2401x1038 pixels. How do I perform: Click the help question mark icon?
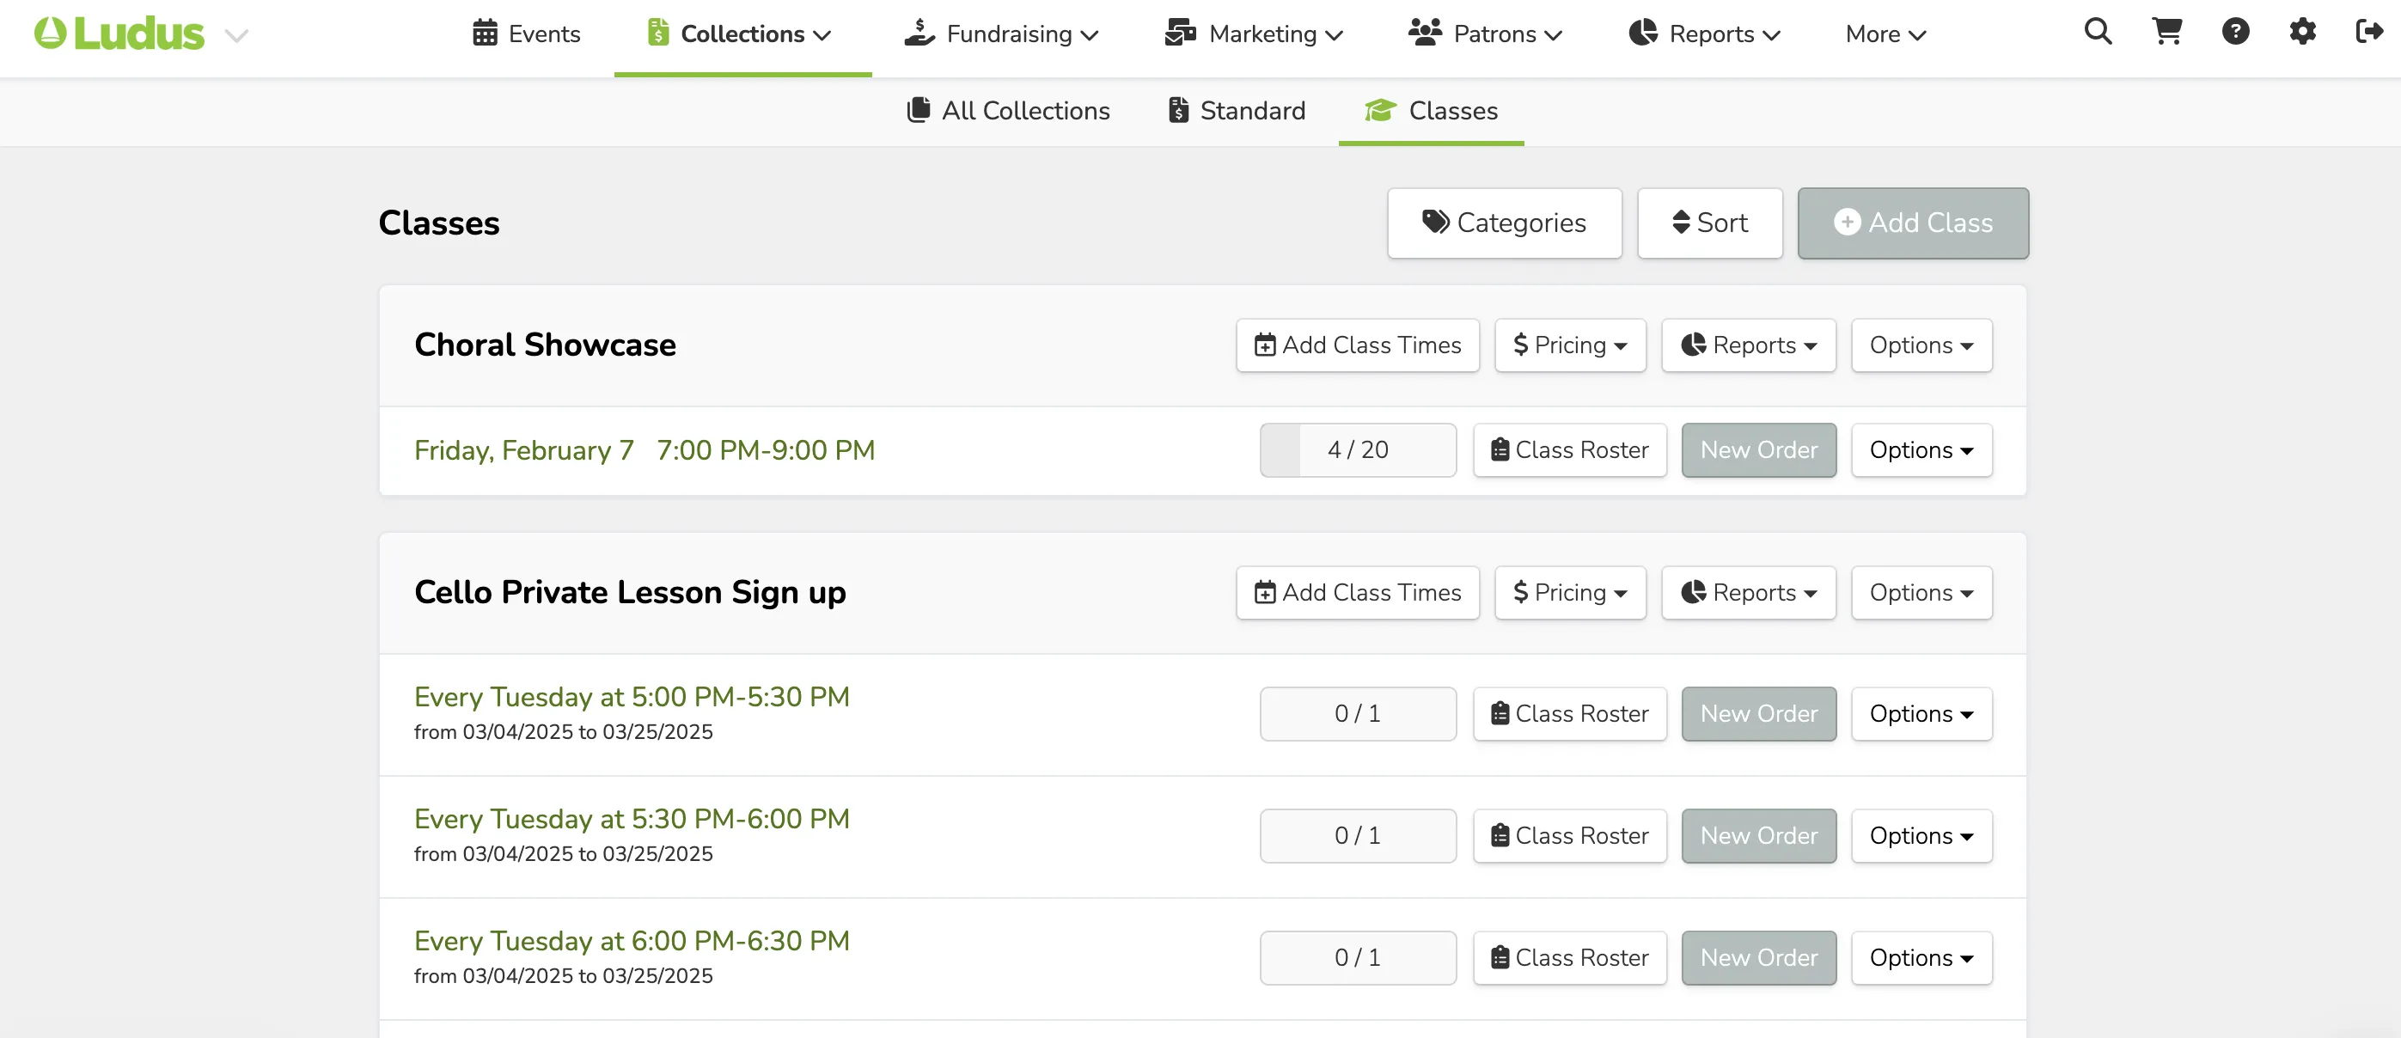point(2235,33)
